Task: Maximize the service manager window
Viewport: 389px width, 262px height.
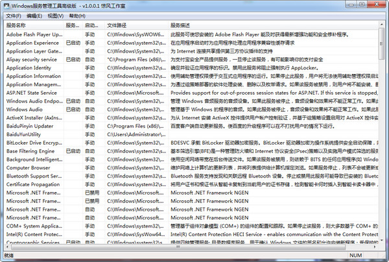Action: 362,5
